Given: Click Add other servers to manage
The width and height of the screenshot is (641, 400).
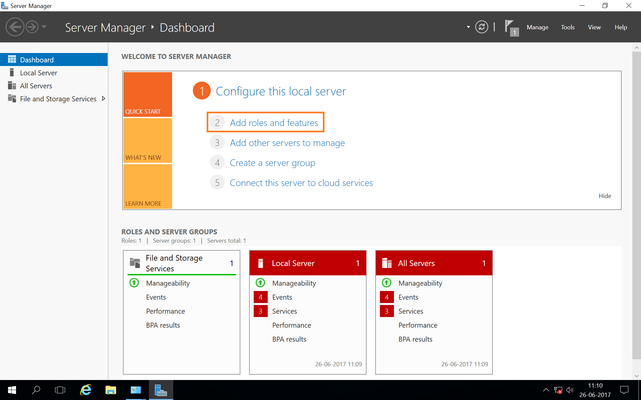Looking at the screenshot, I should (287, 143).
